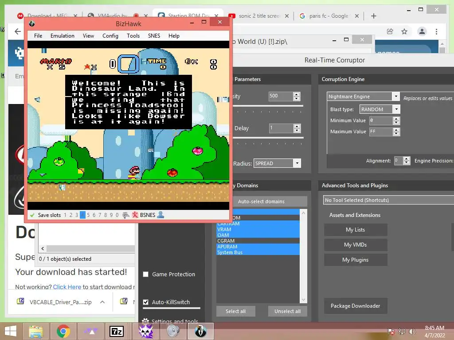
Task: Open My VMDs button
Action: coord(355,244)
